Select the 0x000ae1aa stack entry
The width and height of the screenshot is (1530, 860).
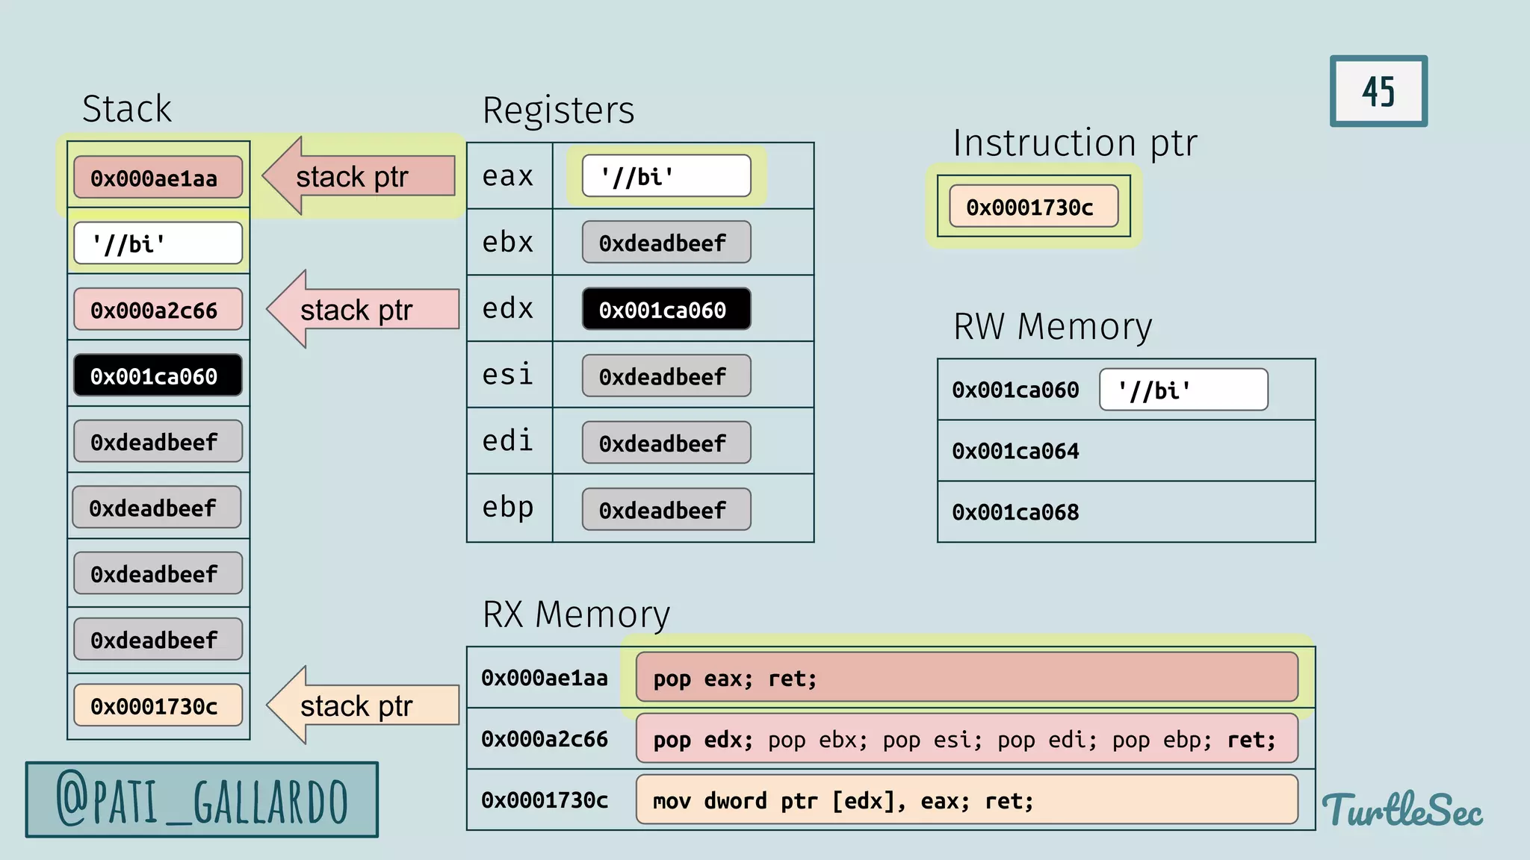pos(158,178)
